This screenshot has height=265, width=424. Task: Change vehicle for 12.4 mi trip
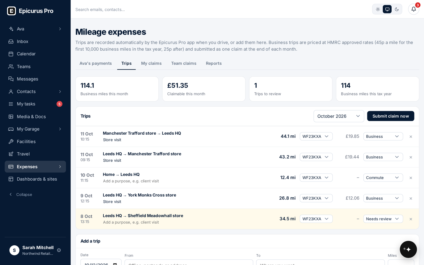pyautogui.click(x=316, y=178)
